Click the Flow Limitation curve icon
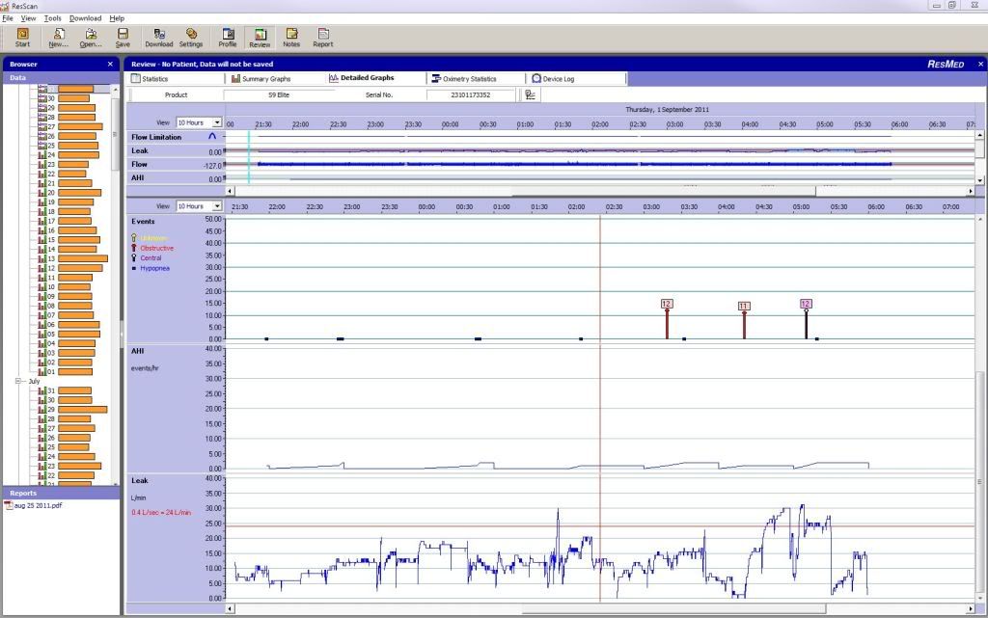 click(212, 136)
